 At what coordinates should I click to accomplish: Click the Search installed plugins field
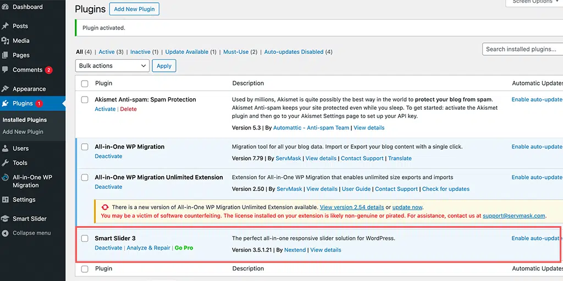pyautogui.click(x=523, y=49)
